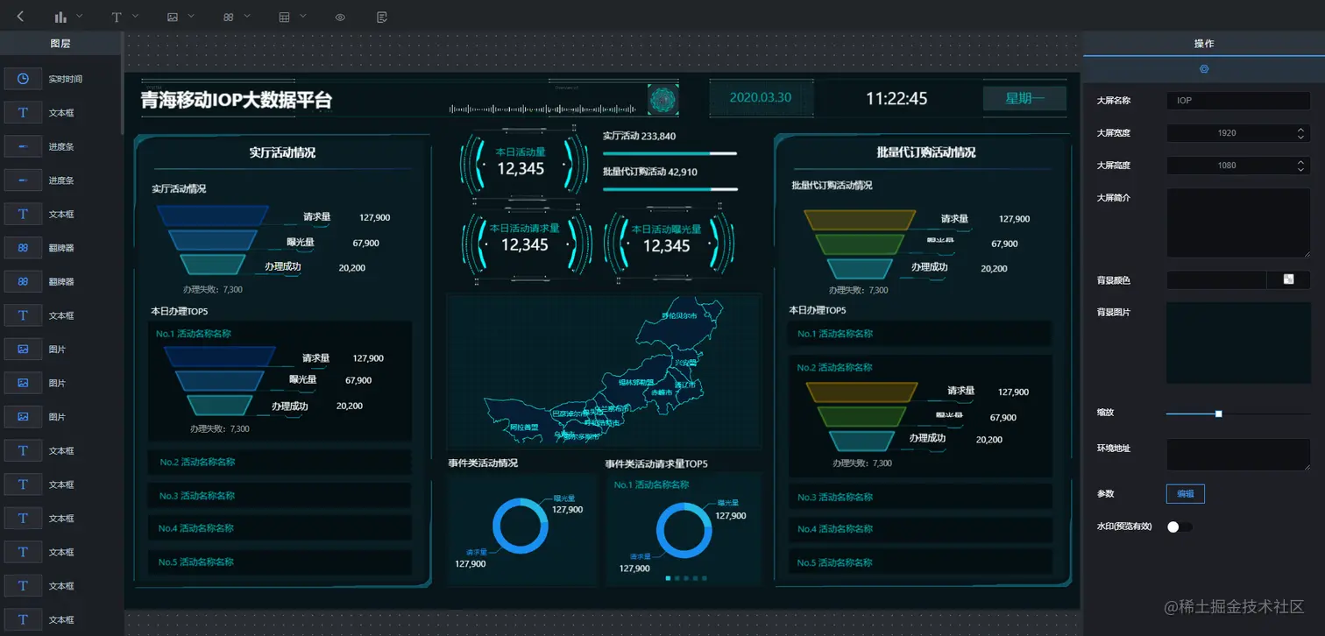Click the 批量代订购活动情况 panel header
This screenshot has height=636, width=1325.
click(925, 152)
